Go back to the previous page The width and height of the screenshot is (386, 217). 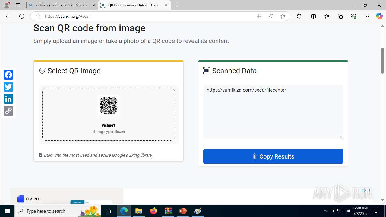tap(8, 16)
